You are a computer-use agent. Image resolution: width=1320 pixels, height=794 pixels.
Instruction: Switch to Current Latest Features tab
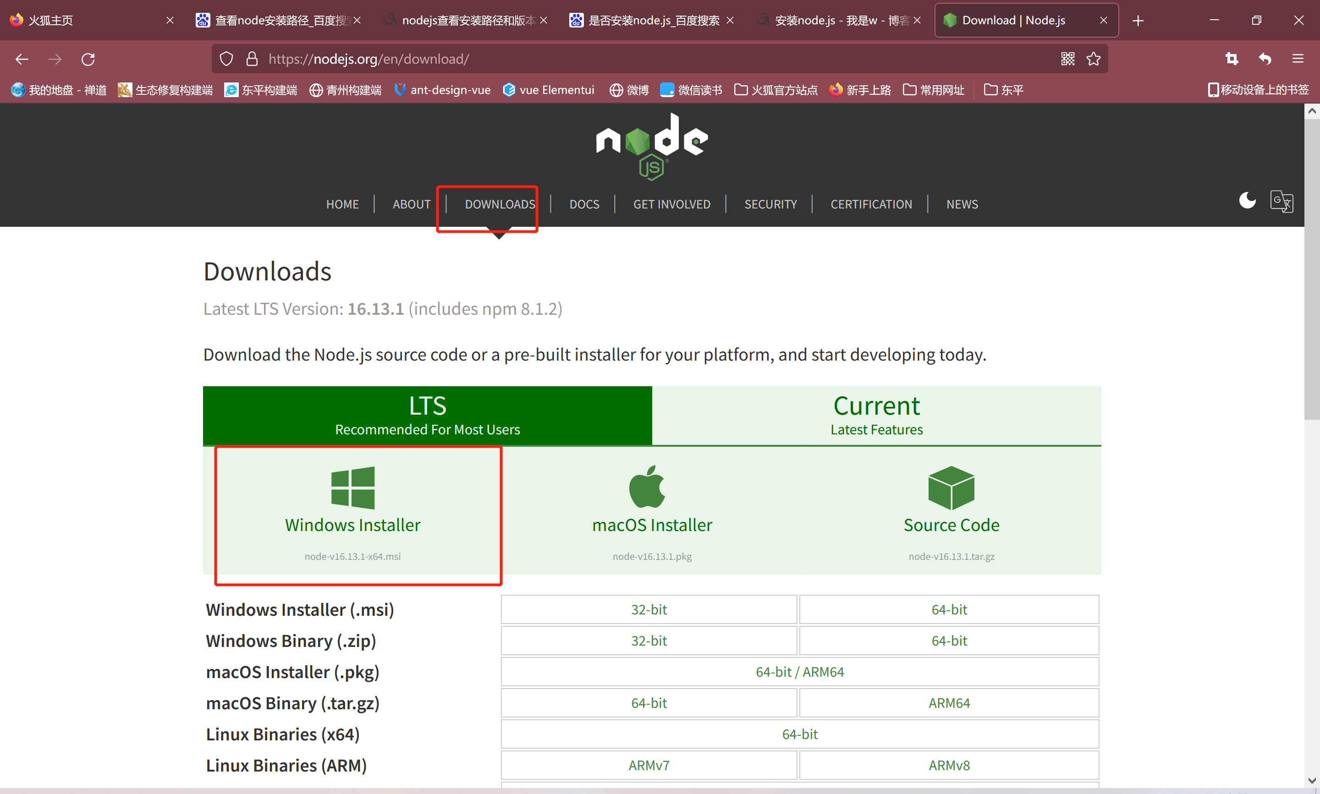(876, 415)
